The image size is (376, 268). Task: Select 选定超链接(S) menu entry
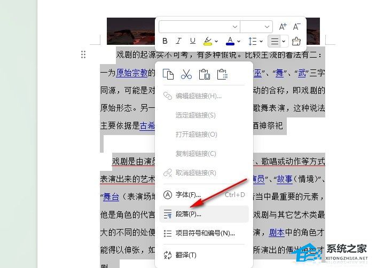[204, 115]
